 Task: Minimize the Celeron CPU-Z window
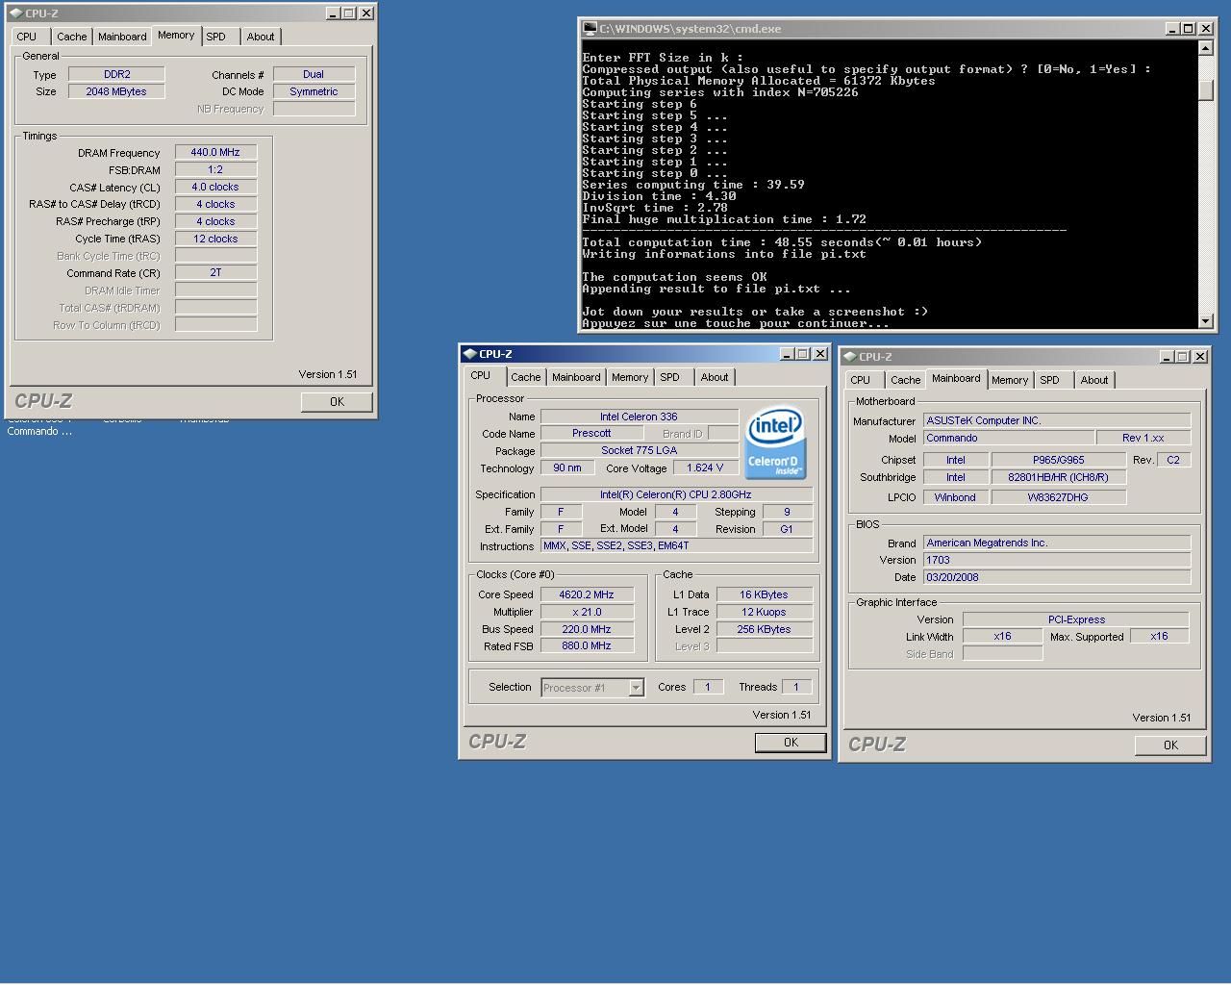787,354
